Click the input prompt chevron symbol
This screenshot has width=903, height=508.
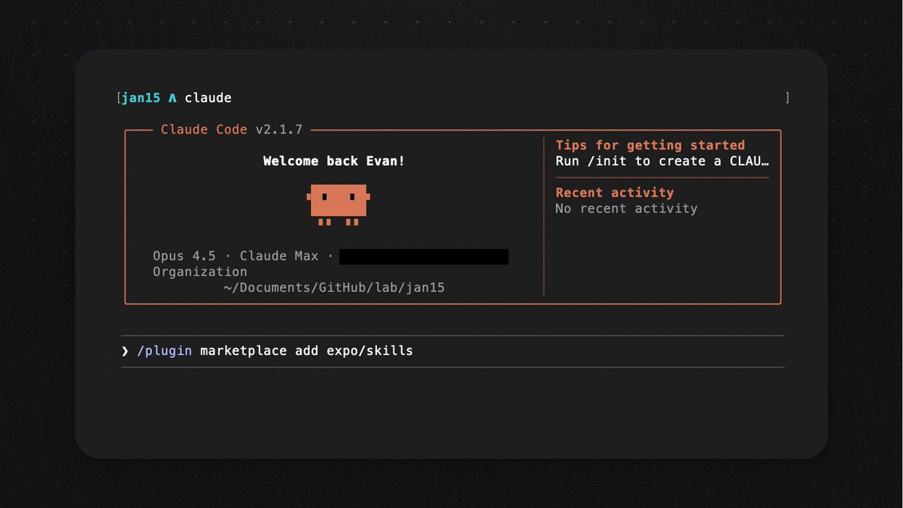pos(126,351)
